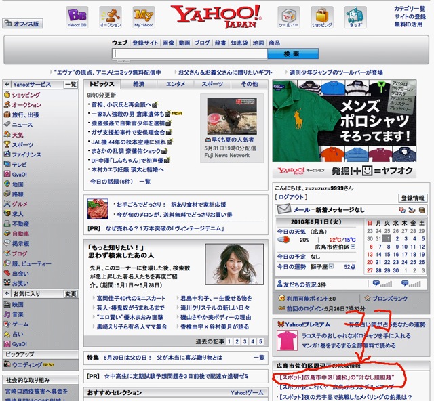Open the Auction gavel icon
The image size is (434, 401).
tap(111, 17)
